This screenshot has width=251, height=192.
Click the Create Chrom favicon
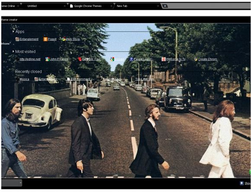(x=196, y=59)
